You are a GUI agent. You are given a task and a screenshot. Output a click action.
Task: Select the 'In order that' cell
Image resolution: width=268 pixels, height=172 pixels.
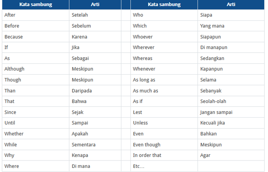pos(164,155)
